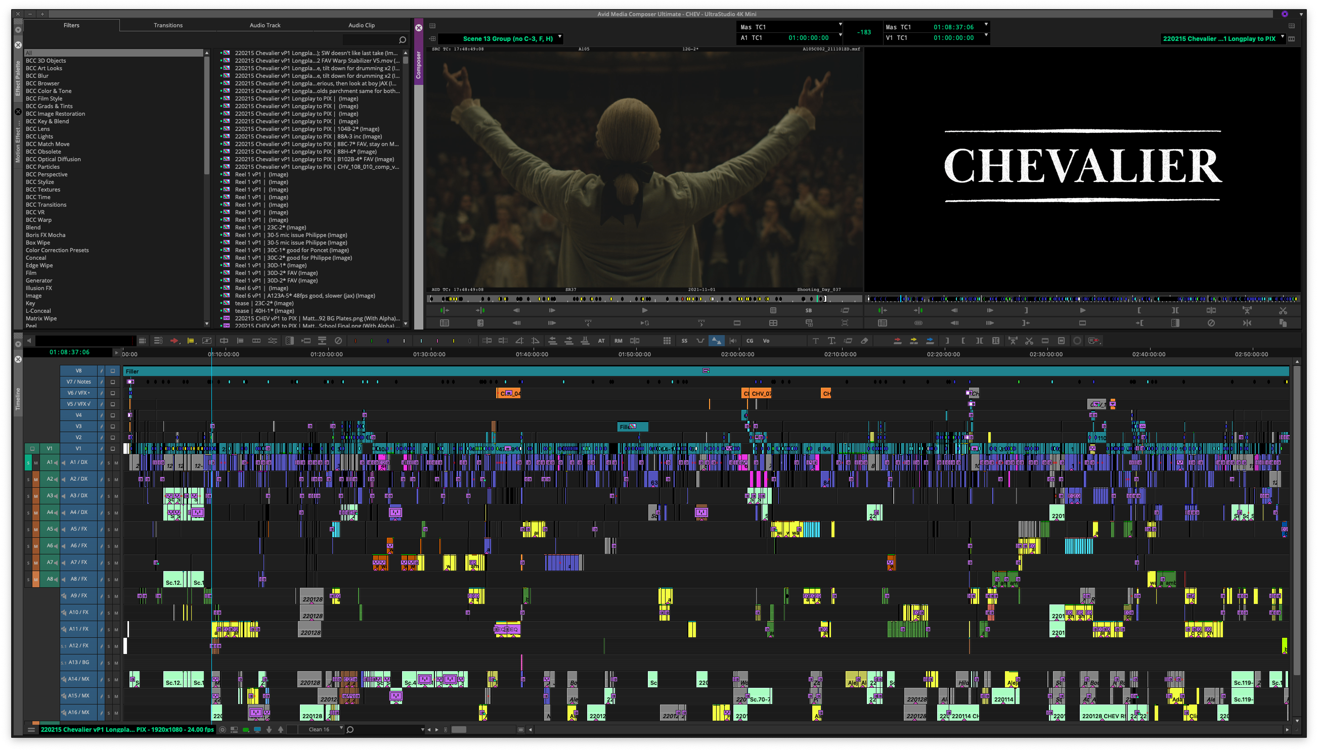Toggle solo on track A1
1318x751 pixels.
click(x=28, y=462)
